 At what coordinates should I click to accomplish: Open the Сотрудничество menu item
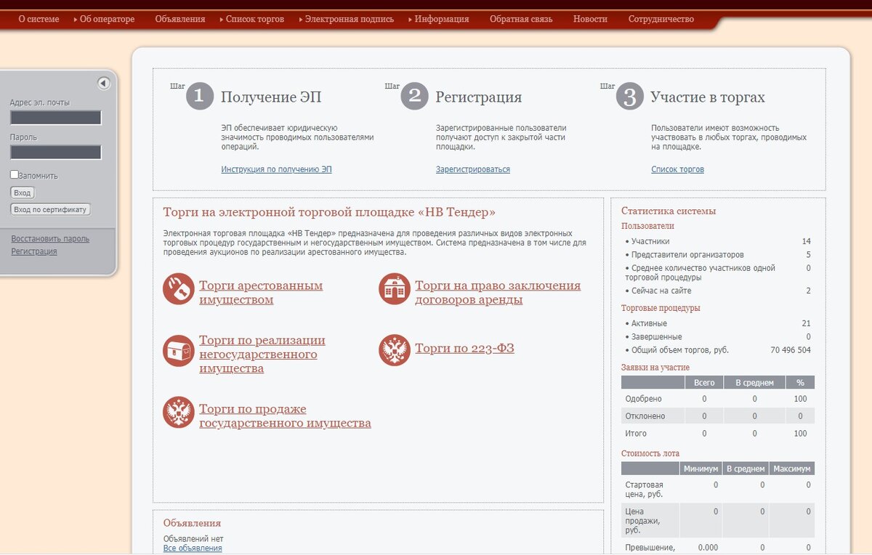pyautogui.click(x=661, y=19)
